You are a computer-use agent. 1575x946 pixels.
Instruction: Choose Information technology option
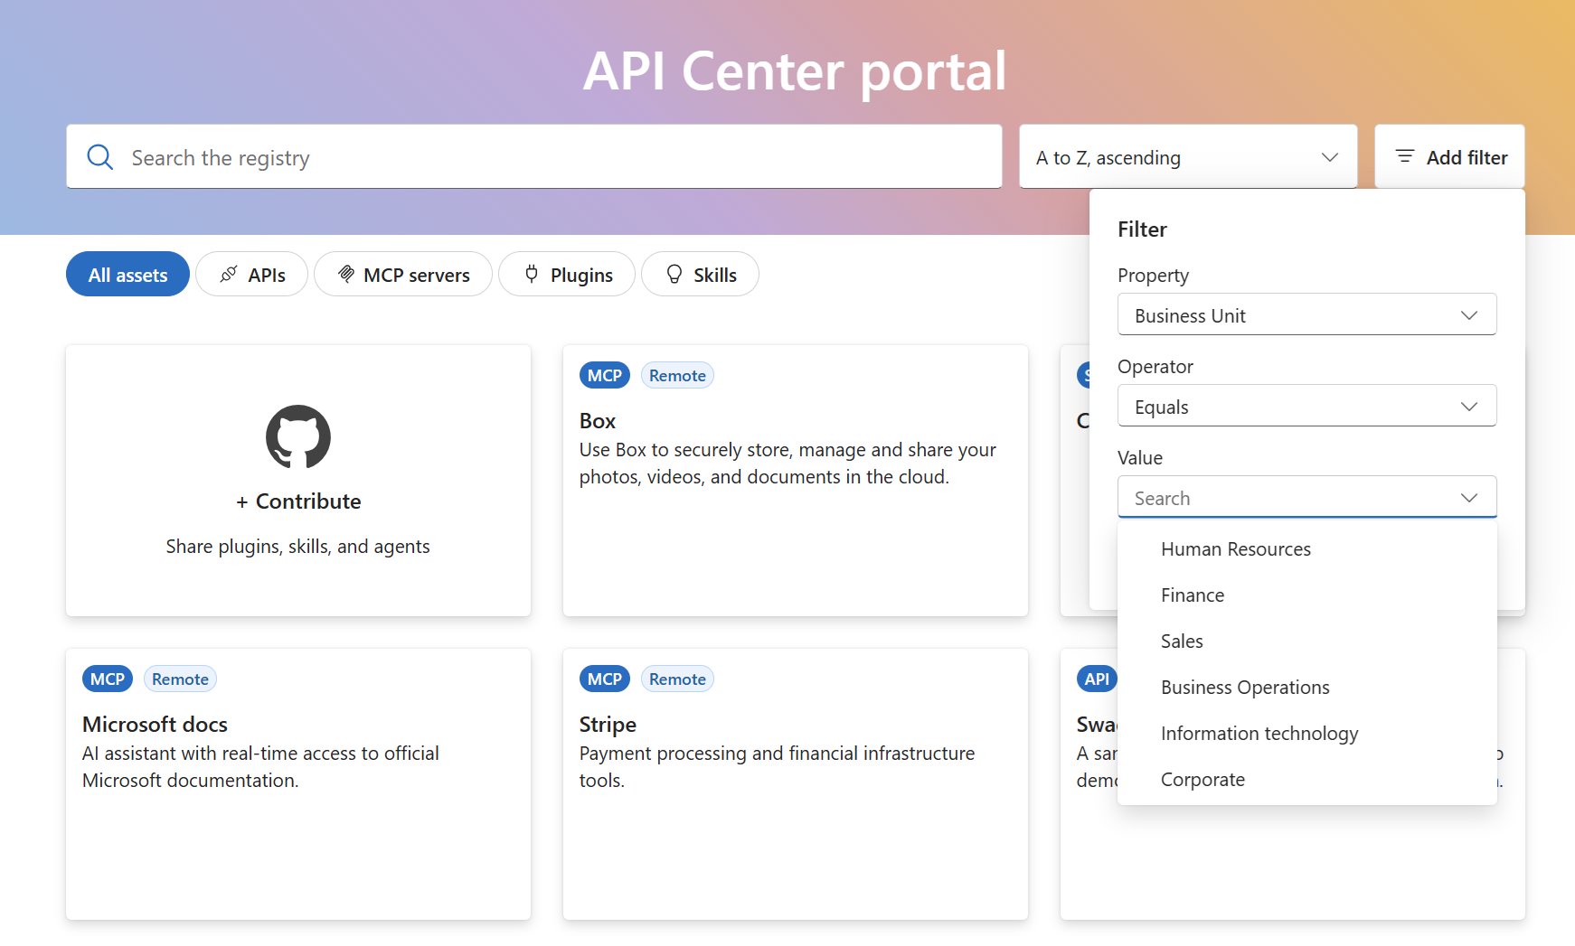point(1306,733)
